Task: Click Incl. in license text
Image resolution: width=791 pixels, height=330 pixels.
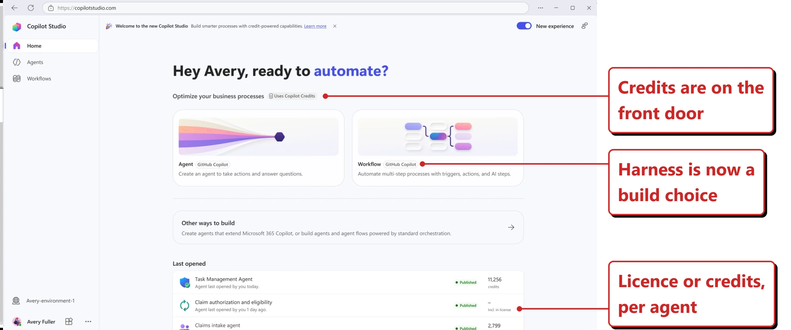Action: click(x=499, y=310)
